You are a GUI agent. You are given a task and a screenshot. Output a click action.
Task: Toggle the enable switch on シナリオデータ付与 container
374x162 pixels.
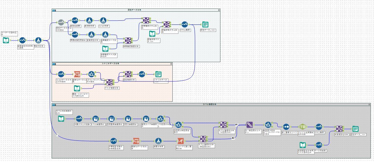(x=54, y=64)
